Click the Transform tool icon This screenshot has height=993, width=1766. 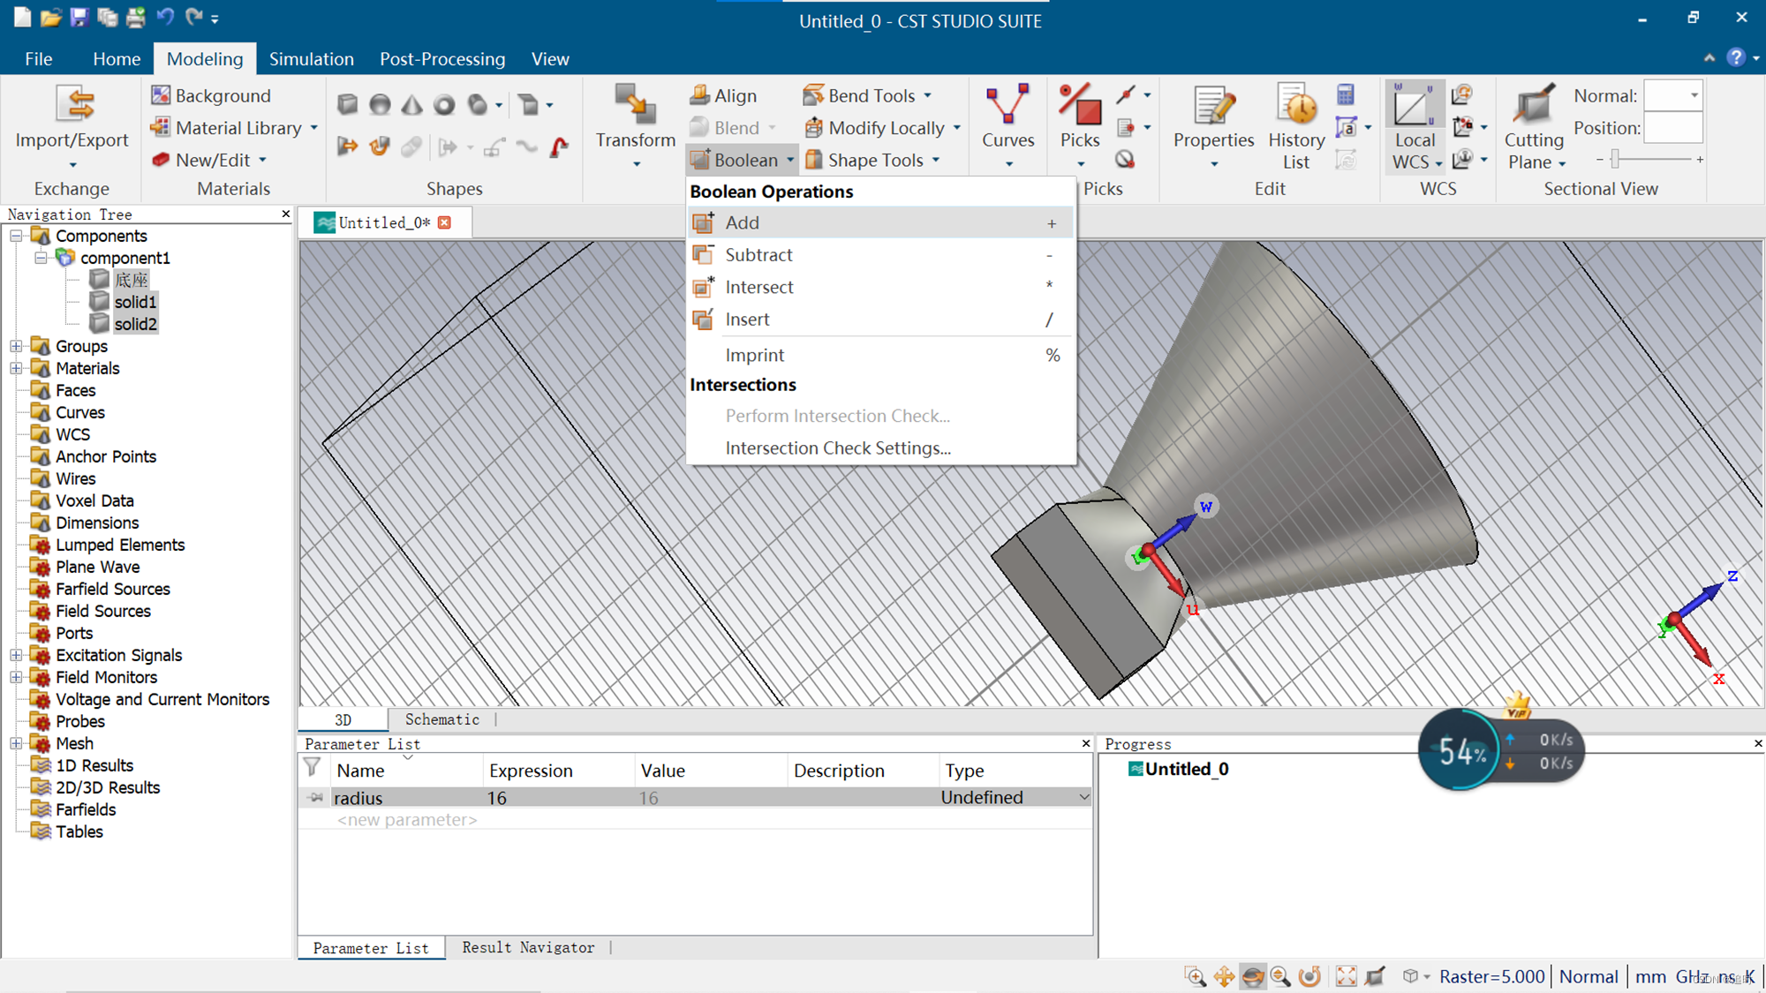[635, 106]
